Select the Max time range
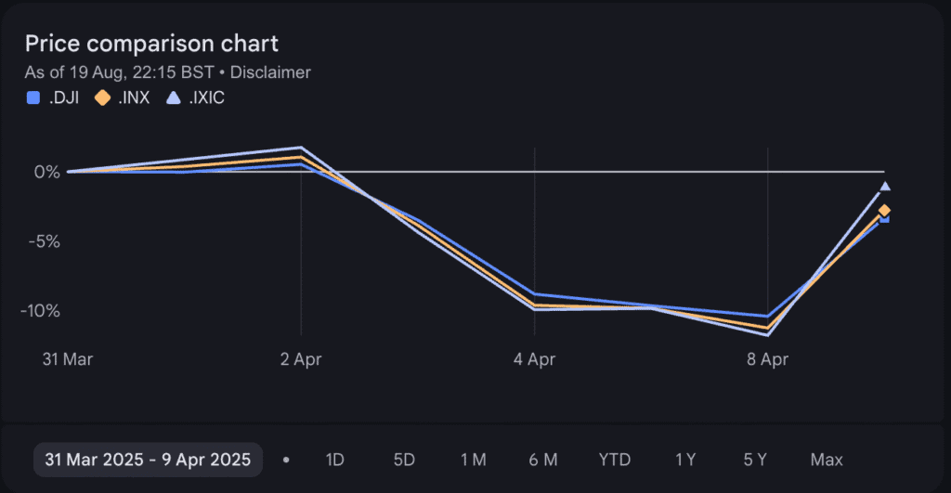This screenshot has height=493, width=951. 827,460
